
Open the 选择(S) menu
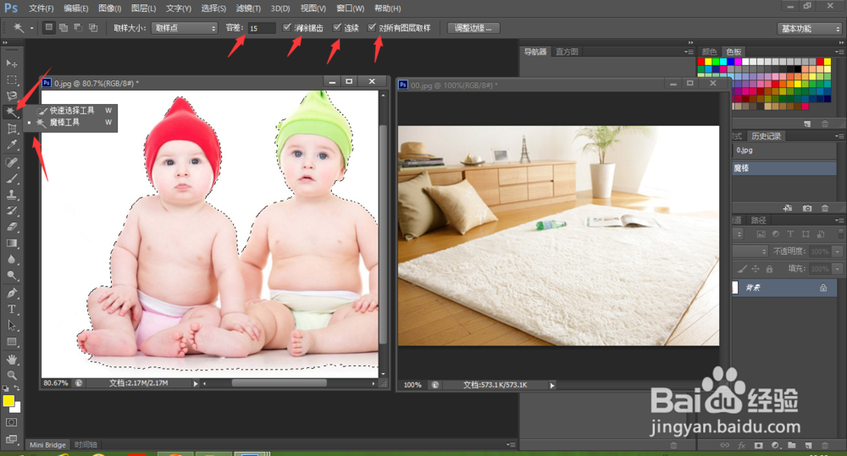213,8
